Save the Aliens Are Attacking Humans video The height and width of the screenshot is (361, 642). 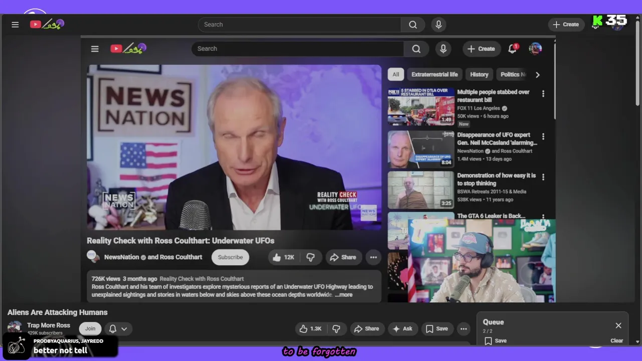(437, 329)
